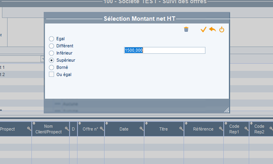Click the amount field containing 1500,000
This screenshot has height=164, width=273.
165,50
